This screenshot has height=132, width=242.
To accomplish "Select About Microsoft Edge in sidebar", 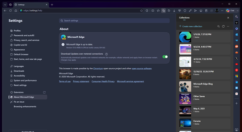I will click(x=28, y=97).
